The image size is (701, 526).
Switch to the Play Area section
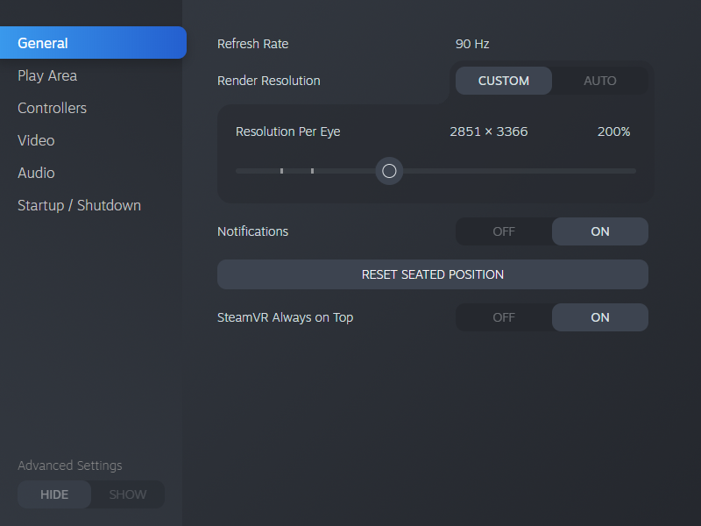click(x=47, y=75)
